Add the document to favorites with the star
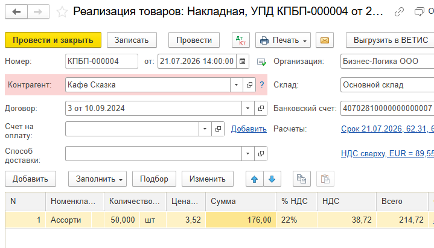The image size is (434, 248). (x=62, y=11)
